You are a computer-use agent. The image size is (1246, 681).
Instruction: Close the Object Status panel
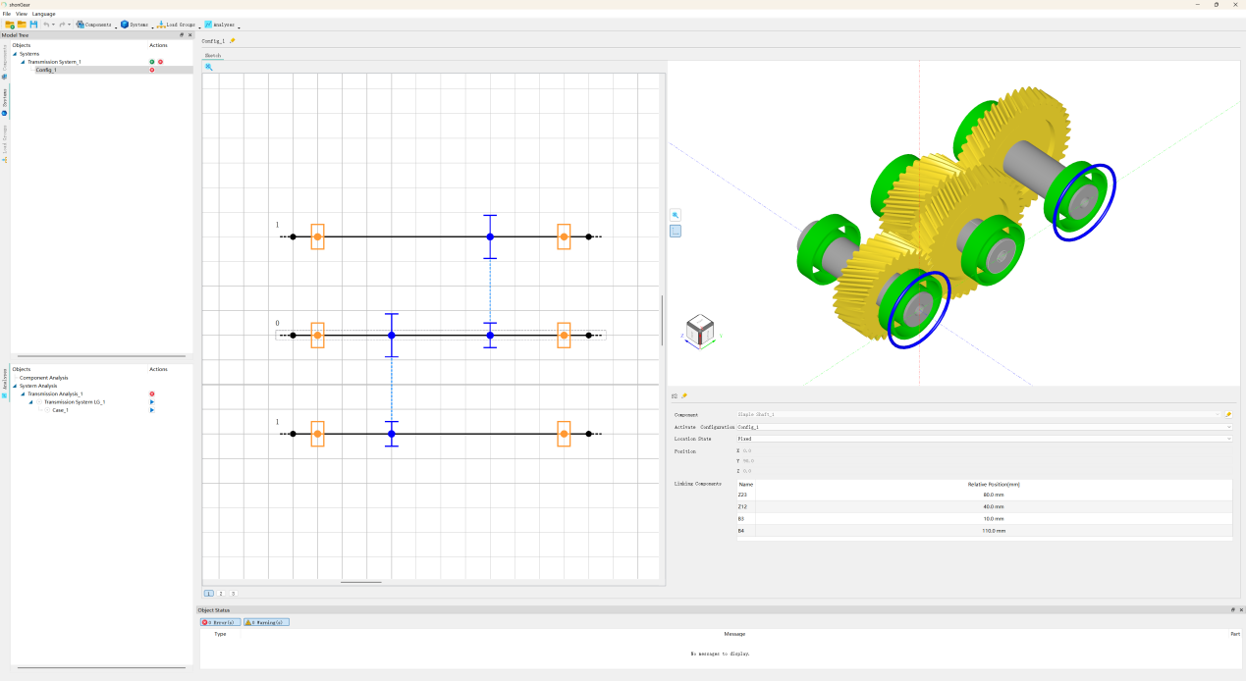pyautogui.click(x=1241, y=609)
